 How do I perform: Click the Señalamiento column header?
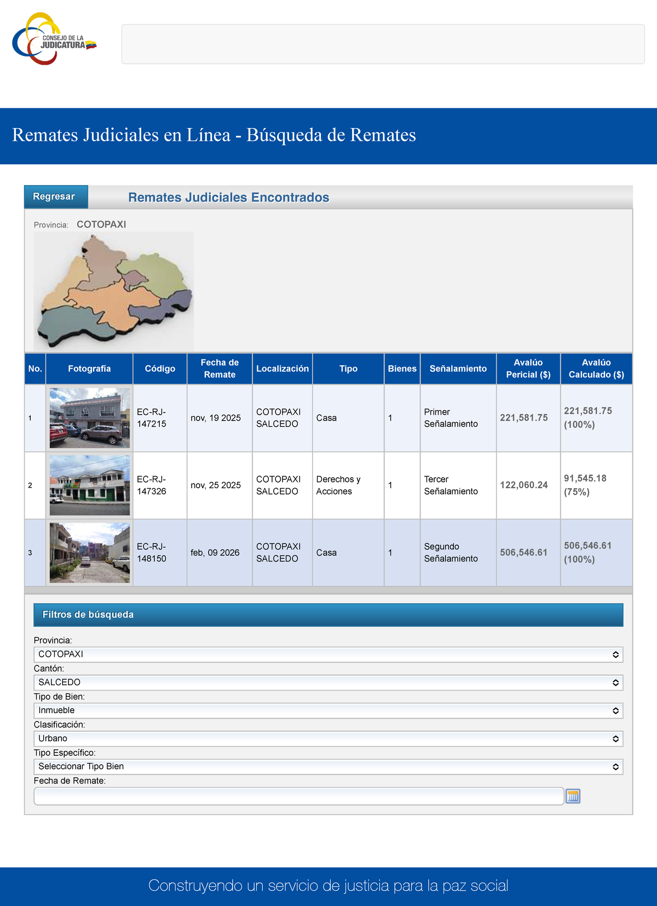(x=458, y=369)
